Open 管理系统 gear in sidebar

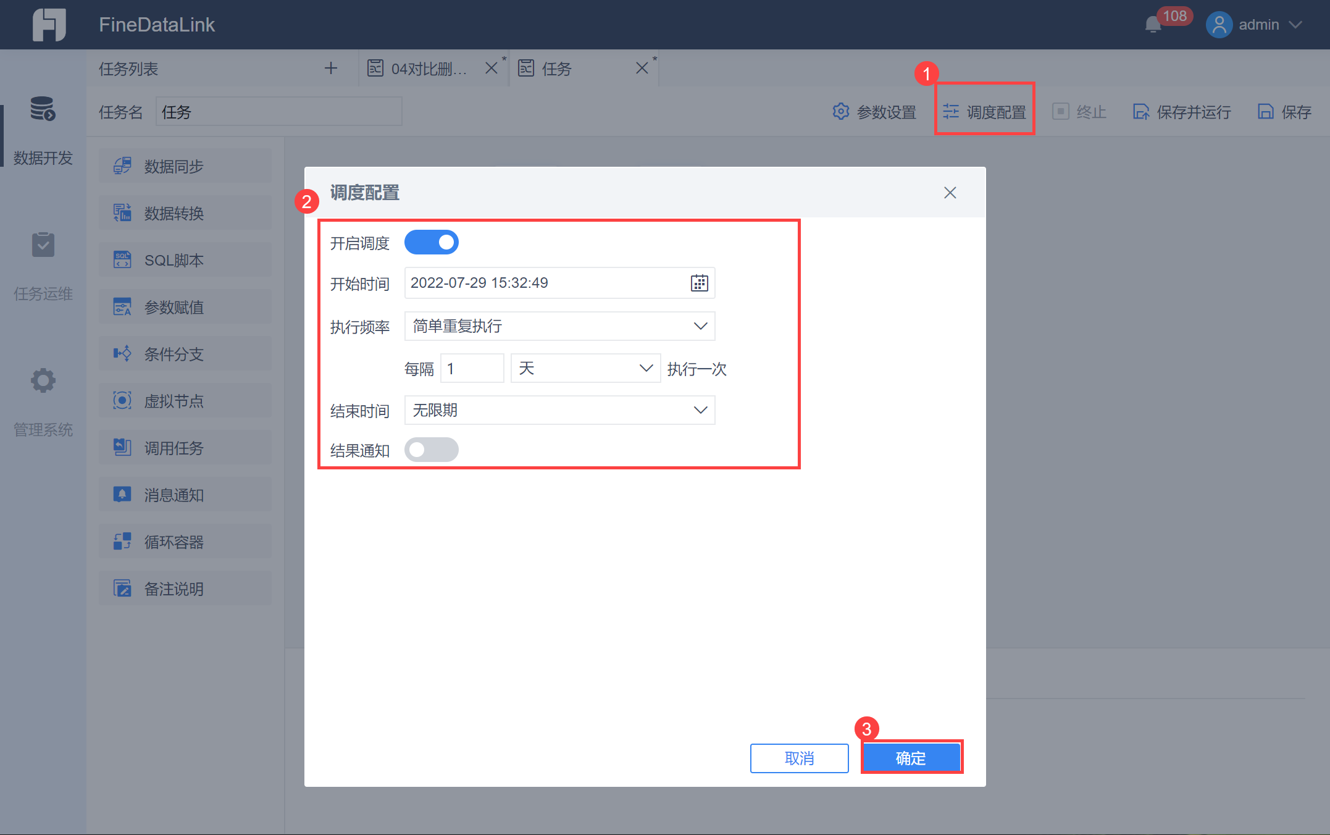coord(43,381)
